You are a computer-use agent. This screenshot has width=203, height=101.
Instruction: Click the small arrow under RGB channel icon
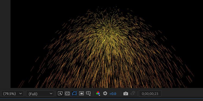99,95
